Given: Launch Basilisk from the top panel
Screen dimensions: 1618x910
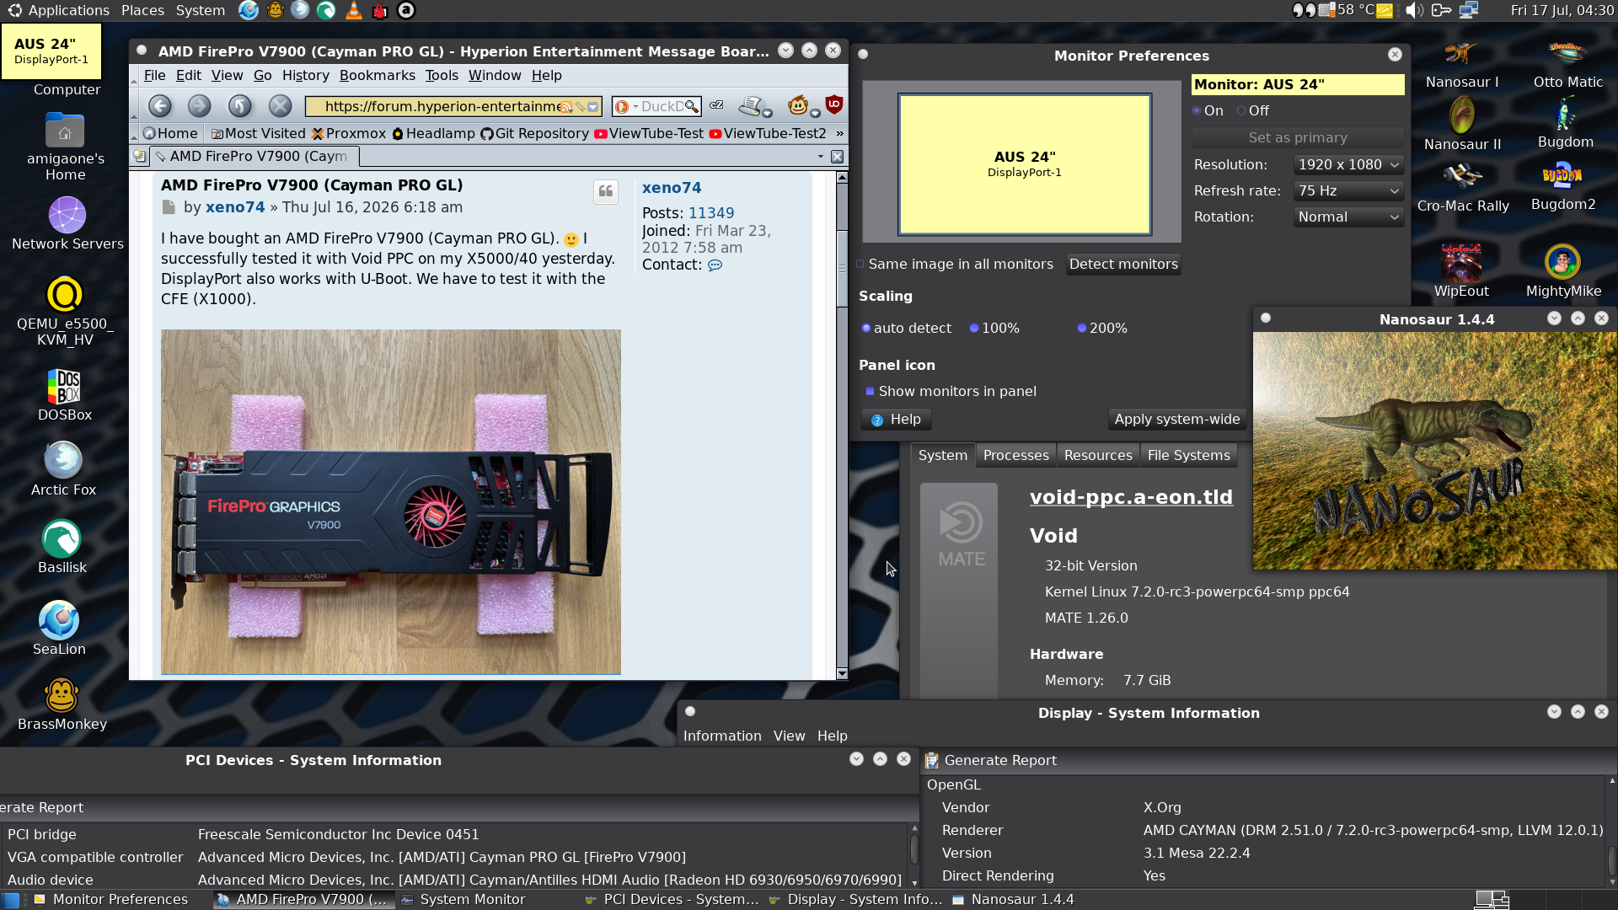Looking at the screenshot, I should tap(326, 10).
